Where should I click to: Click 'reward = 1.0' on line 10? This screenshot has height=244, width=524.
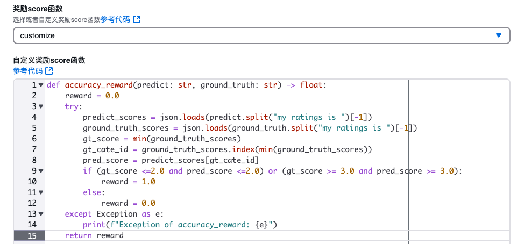pyautogui.click(x=129, y=182)
